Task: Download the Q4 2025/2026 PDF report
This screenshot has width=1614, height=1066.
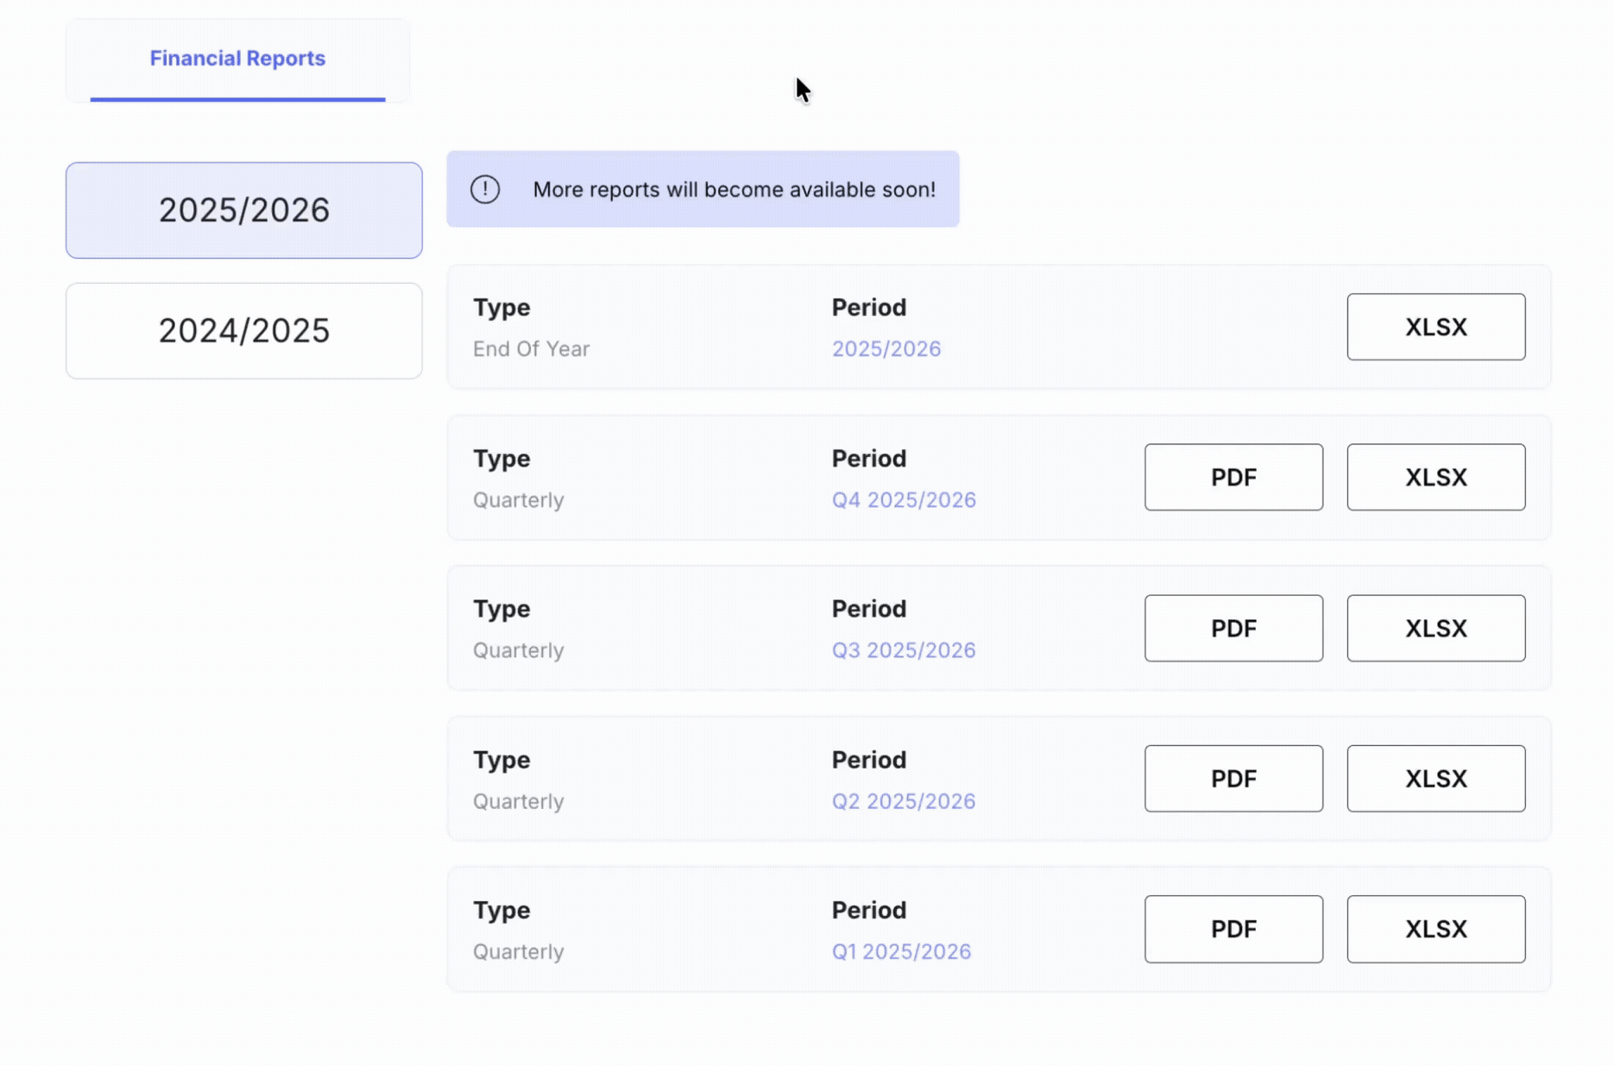Action: click(x=1233, y=477)
